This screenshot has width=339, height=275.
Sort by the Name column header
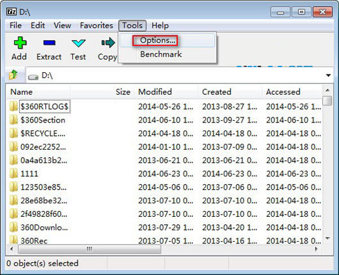coord(22,91)
